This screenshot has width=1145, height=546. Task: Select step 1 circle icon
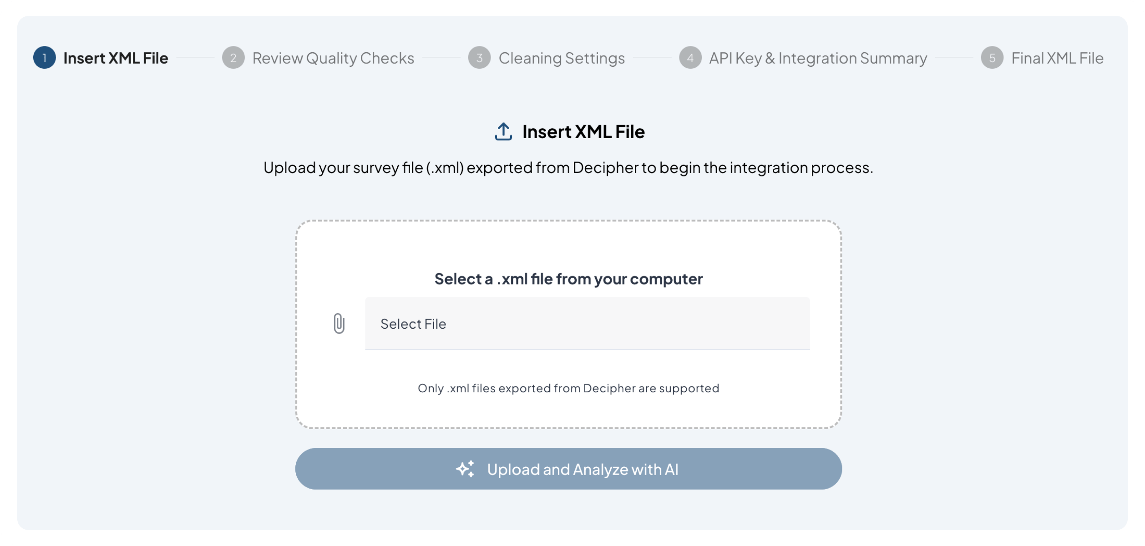click(x=45, y=58)
